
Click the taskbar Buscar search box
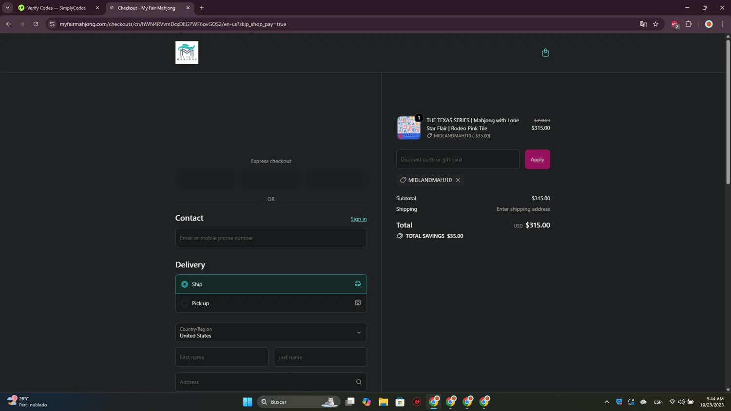tap(298, 402)
